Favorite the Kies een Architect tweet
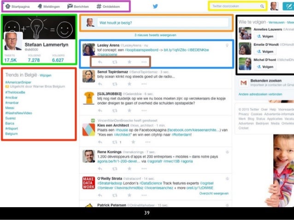This screenshot has width=294, height=220. (x=133, y=142)
